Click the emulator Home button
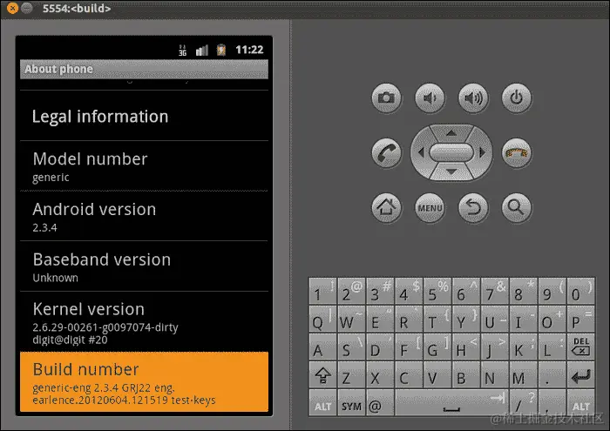This screenshot has height=431, width=610. pos(386,208)
